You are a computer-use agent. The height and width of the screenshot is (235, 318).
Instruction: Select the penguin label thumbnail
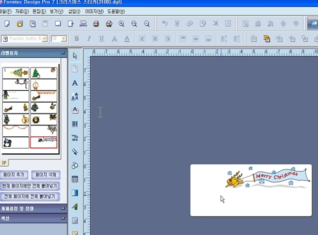point(16,143)
